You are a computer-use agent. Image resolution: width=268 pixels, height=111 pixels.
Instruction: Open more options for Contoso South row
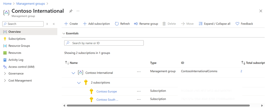(x=139, y=100)
